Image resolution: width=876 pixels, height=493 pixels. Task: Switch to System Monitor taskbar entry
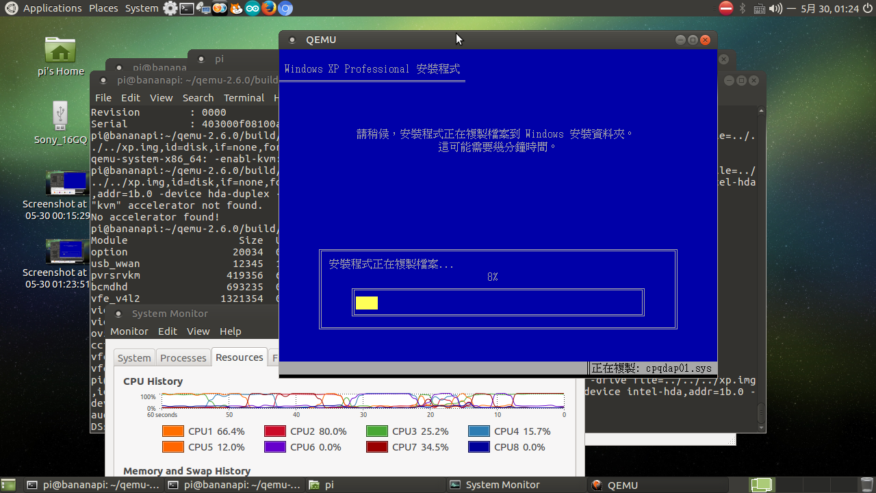coord(516,485)
